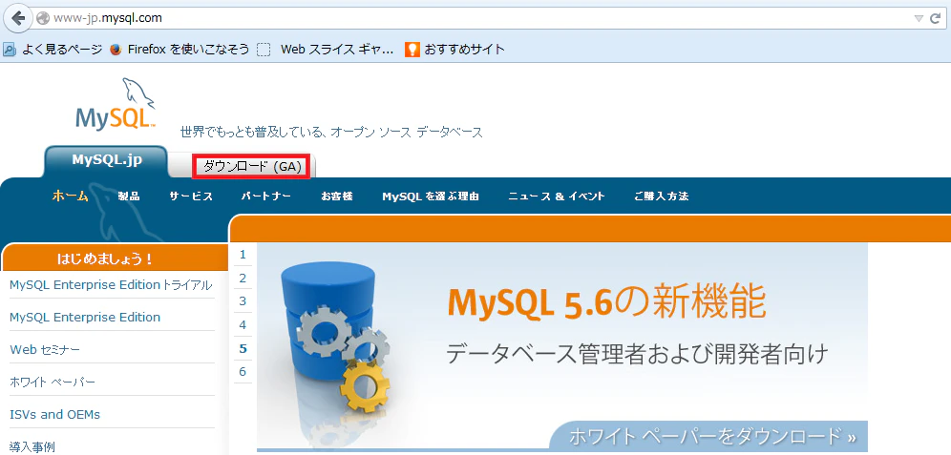Screen dimensions: 951x455
Task: Open the MySQL Enterprise Edition sidebar link
Action: coord(85,317)
